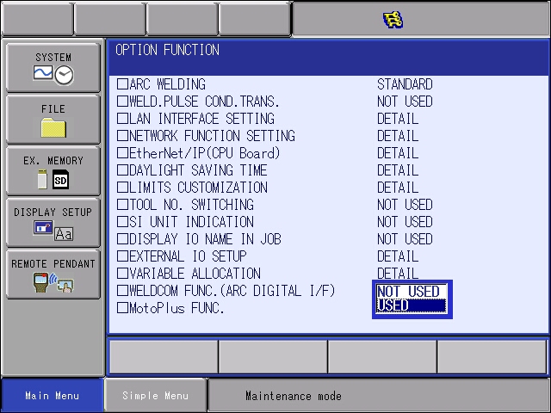The width and height of the screenshot is (551, 413).
Task: Click the OPTION FUNCTION title bar
Action: pos(329,58)
